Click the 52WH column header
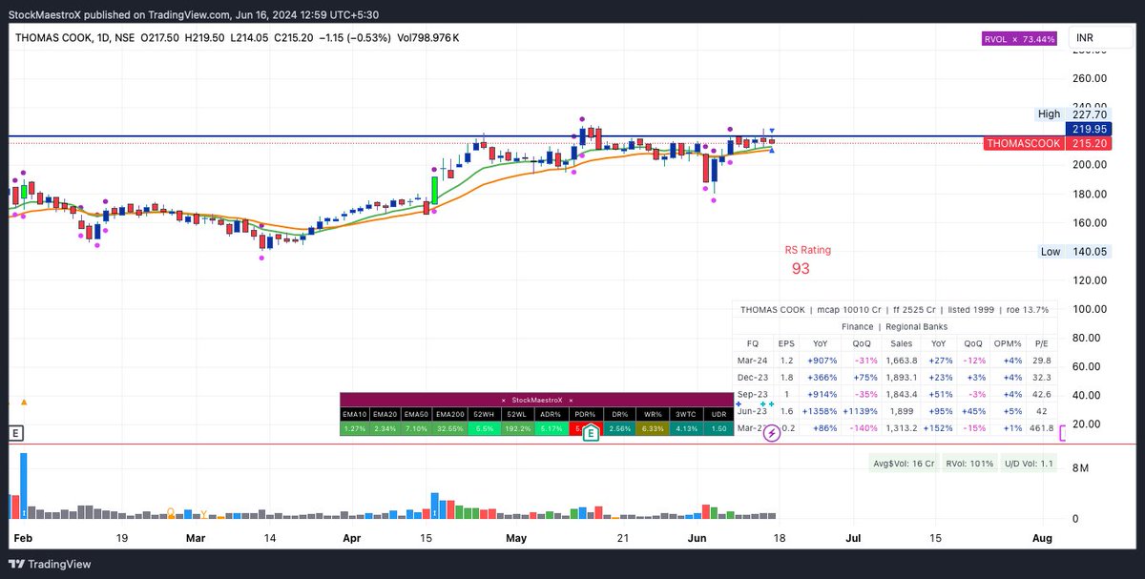Screen dimensions: 1145x579 tap(485, 415)
